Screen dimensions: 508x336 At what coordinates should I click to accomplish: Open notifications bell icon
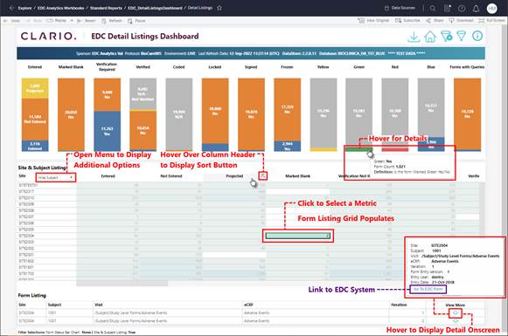476,9
